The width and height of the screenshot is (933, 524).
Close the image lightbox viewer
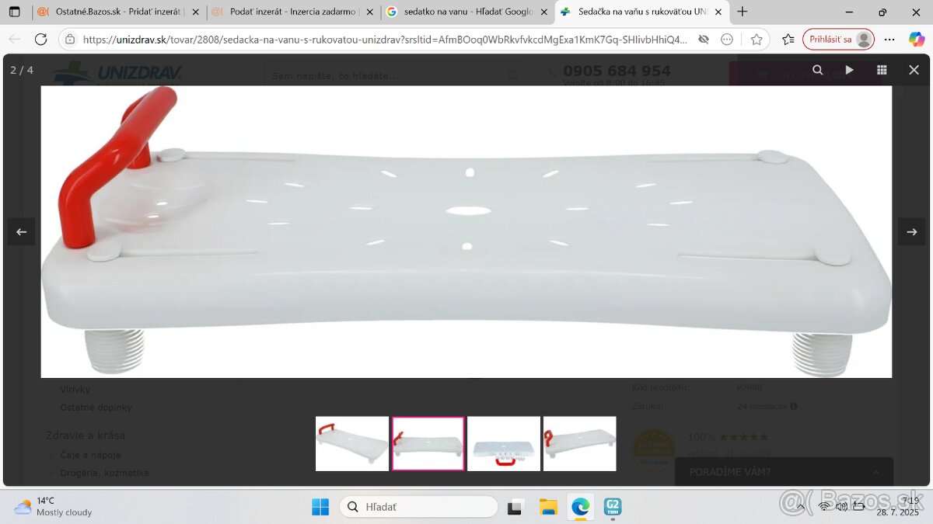point(914,70)
